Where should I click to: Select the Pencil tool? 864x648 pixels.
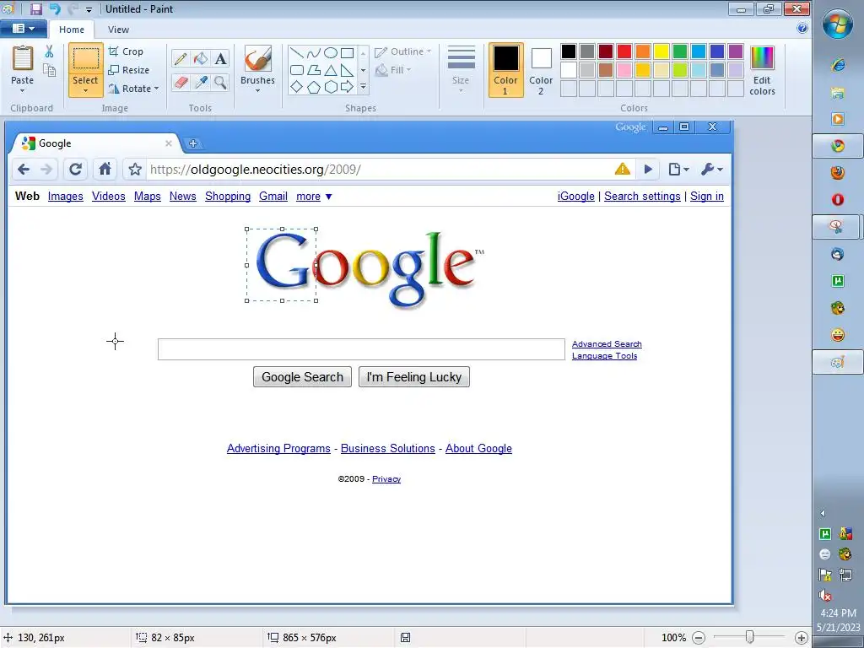tap(181, 58)
